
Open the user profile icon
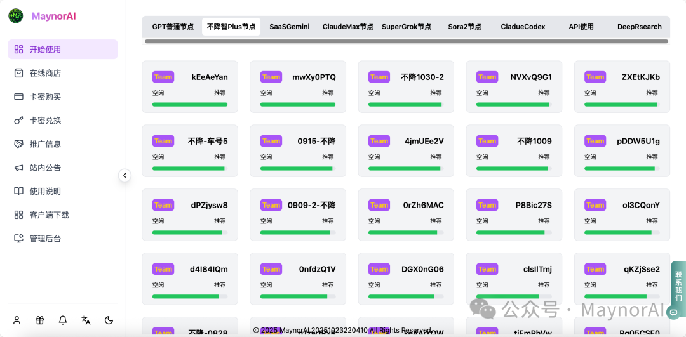click(x=17, y=320)
